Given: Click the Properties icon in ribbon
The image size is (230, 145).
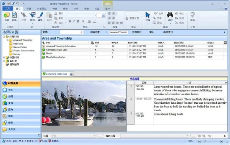Looking at the screenshot, I should coord(33,15).
